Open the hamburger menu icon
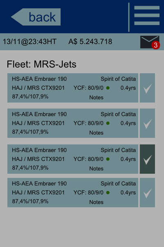 coord(147,16)
